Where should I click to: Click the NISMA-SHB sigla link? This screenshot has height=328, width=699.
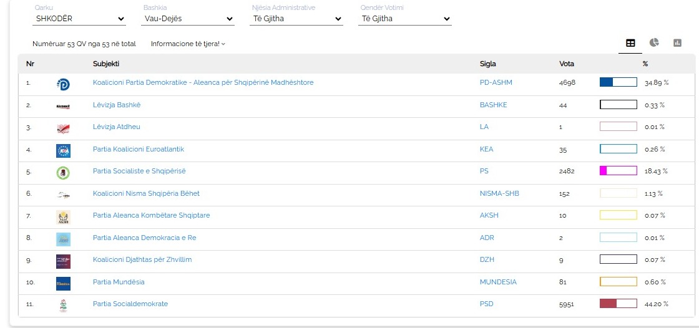[499, 193]
